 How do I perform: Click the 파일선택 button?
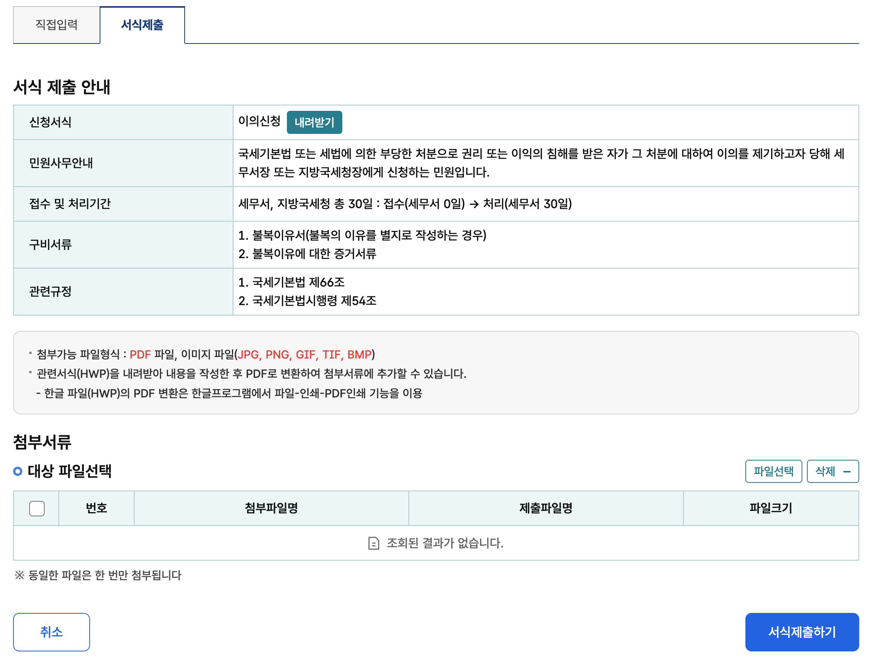click(x=773, y=471)
